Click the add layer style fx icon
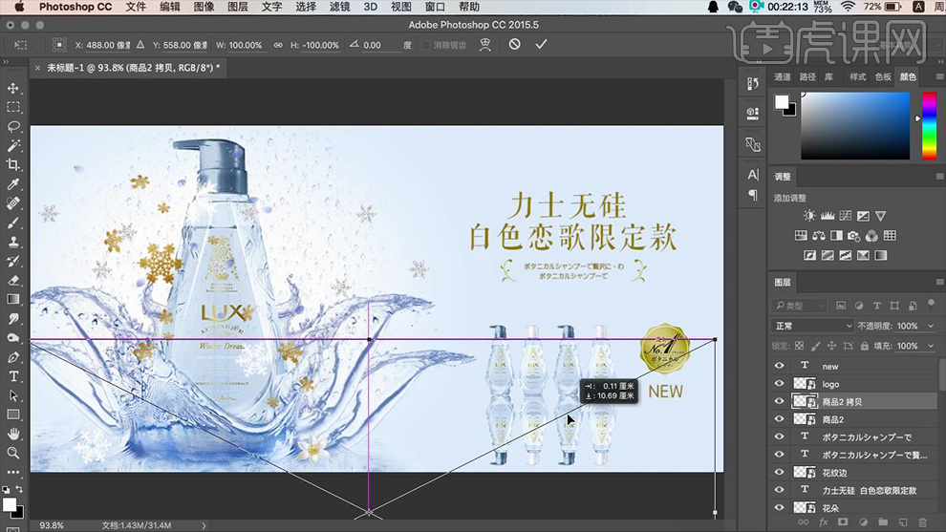Screen dimensions: 946x532 pyautogui.click(x=823, y=522)
